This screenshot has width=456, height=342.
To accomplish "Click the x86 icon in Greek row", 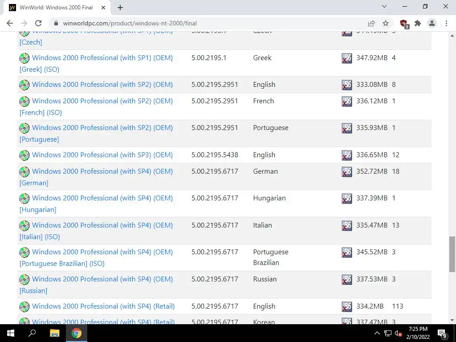I will pos(347,58).
